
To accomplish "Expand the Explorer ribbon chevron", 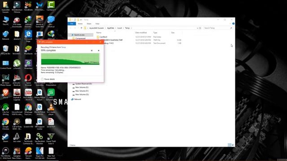I will (230, 24).
